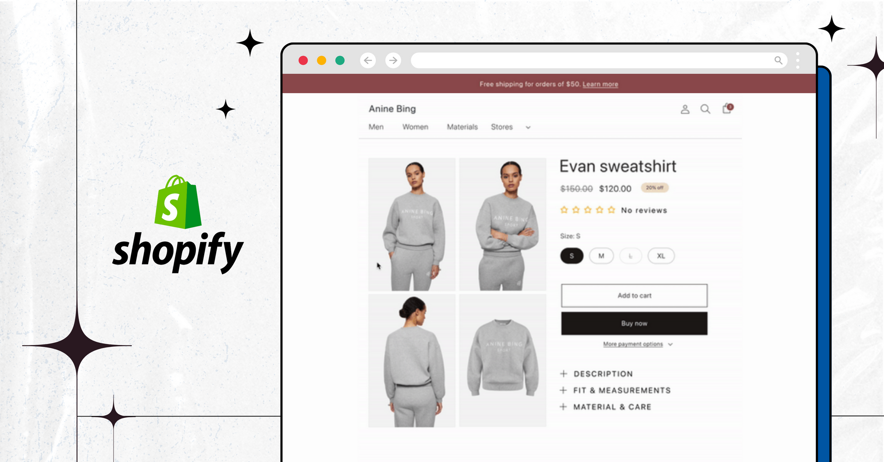Click the browser back arrow button

tap(368, 60)
